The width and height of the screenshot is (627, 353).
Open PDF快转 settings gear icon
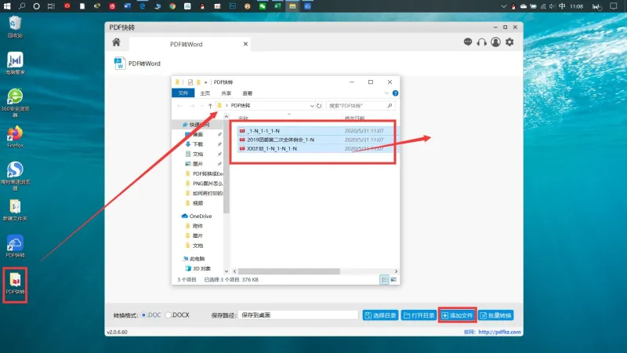(509, 42)
